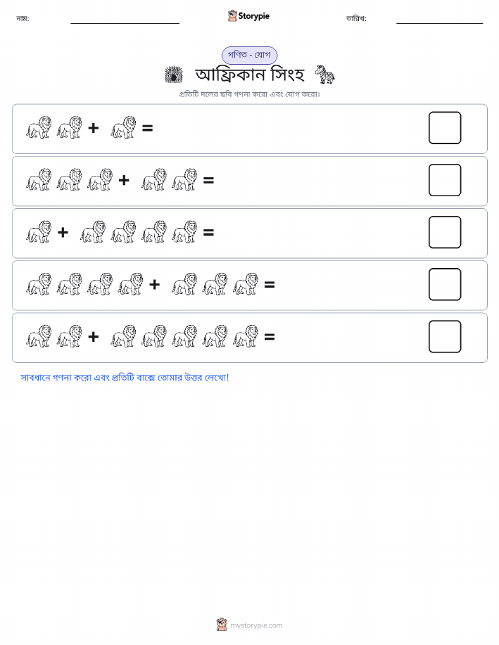The height and width of the screenshot is (645, 499).
Task: Click the bear mascot icon in footer
Action: [222, 625]
